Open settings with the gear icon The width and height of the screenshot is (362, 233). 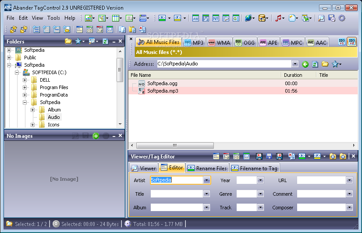tap(342, 18)
